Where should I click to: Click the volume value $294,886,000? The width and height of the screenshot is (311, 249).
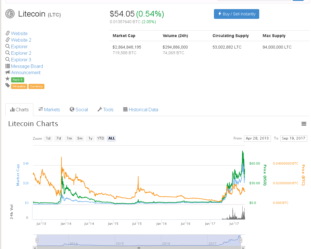175,47
